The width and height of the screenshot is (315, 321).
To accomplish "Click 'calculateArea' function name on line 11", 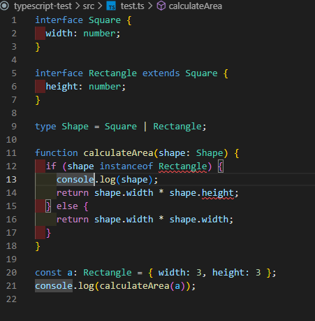I will coord(118,153).
